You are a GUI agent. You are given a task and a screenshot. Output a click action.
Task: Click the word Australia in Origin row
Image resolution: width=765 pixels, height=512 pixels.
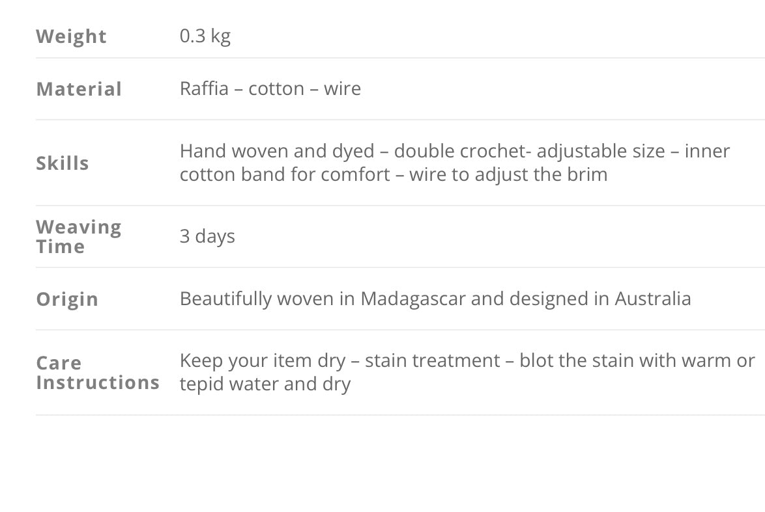point(652,299)
